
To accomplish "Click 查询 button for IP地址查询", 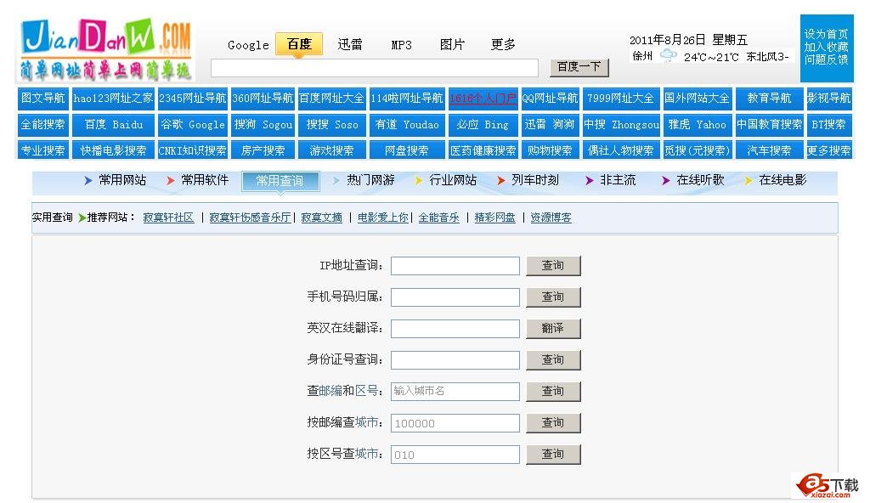I will coord(553,266).
